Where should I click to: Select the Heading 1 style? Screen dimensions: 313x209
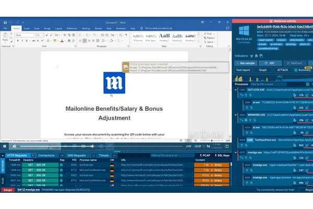(164, 38)
